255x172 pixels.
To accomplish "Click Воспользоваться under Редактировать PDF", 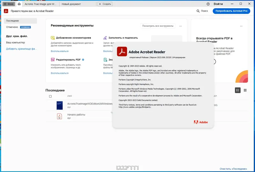I will 60,73.
